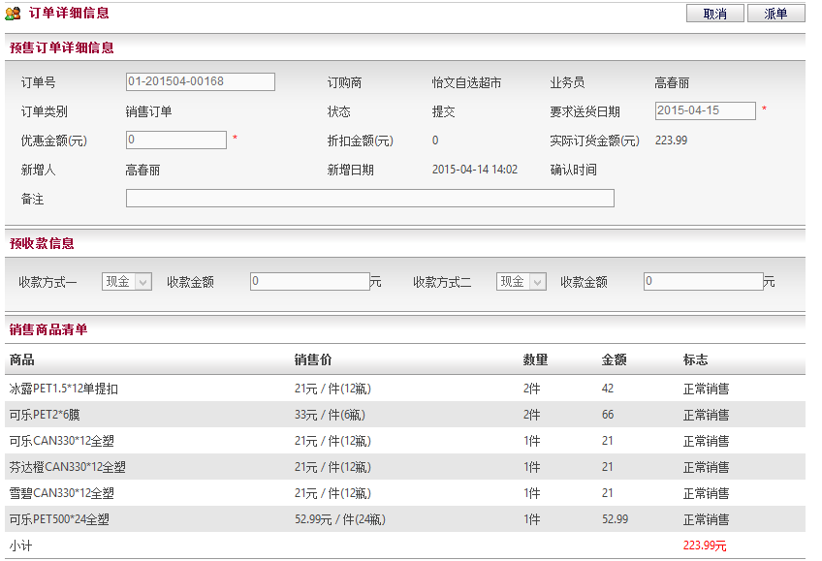Click 正常销售 flag in 雪碧CAN330*12全塑 row
Screen dimensions: 822x561
click(706, 493)
